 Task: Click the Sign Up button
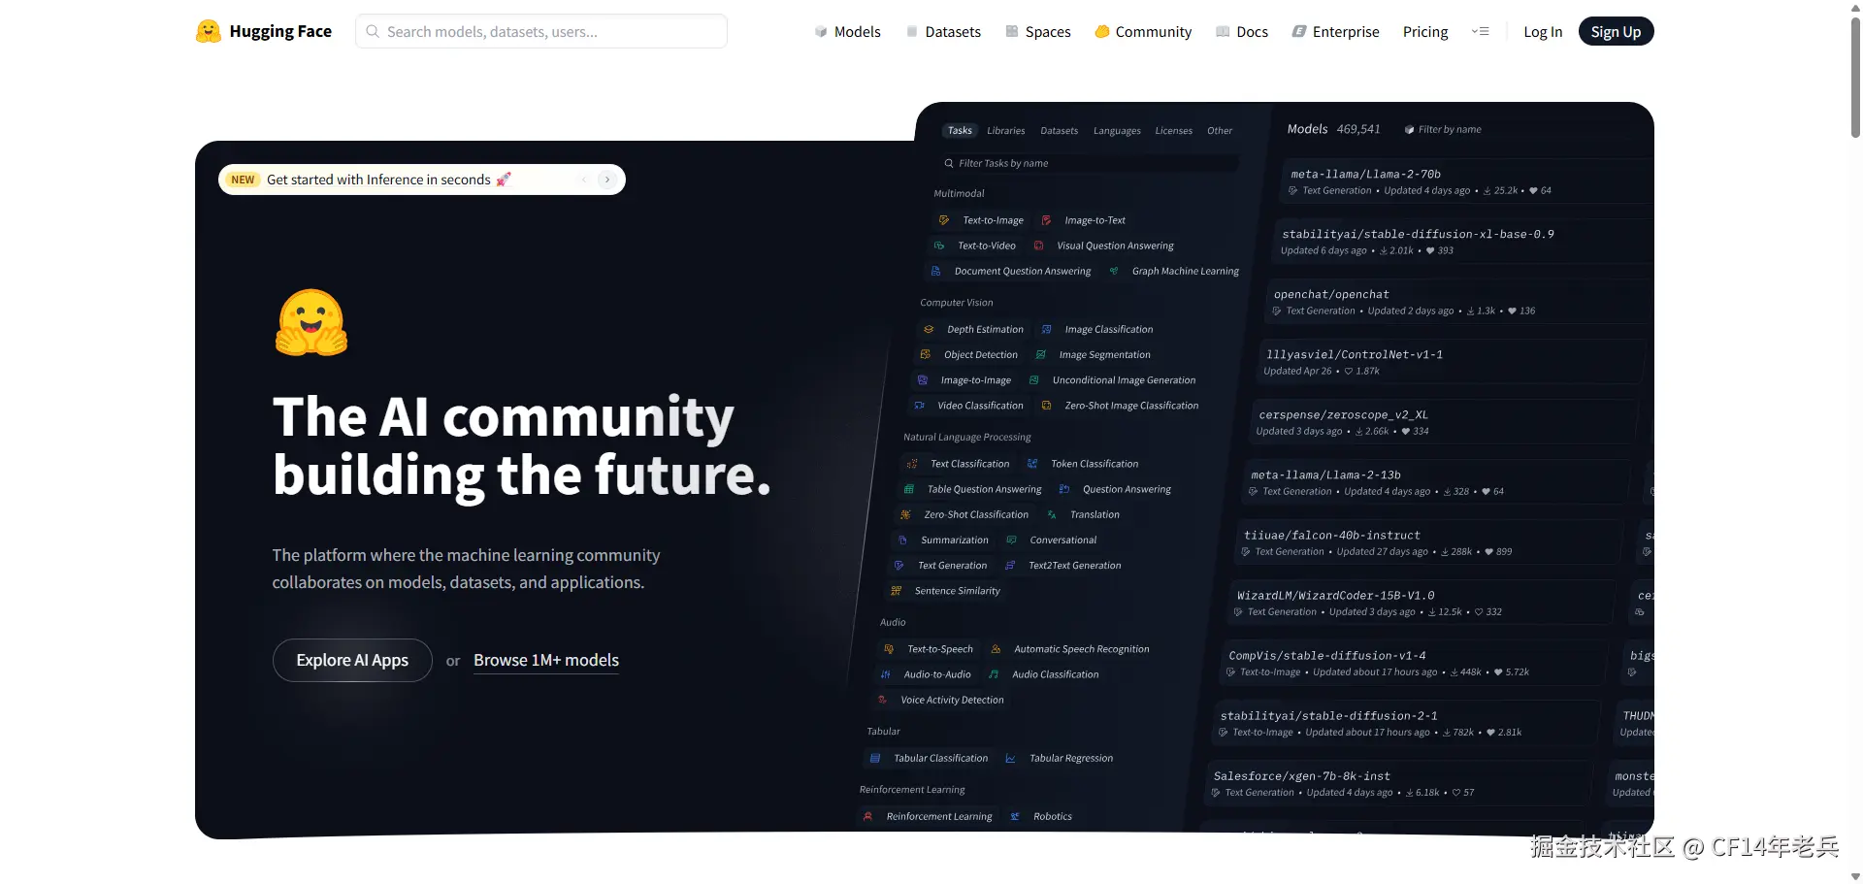click(1616, 32)
